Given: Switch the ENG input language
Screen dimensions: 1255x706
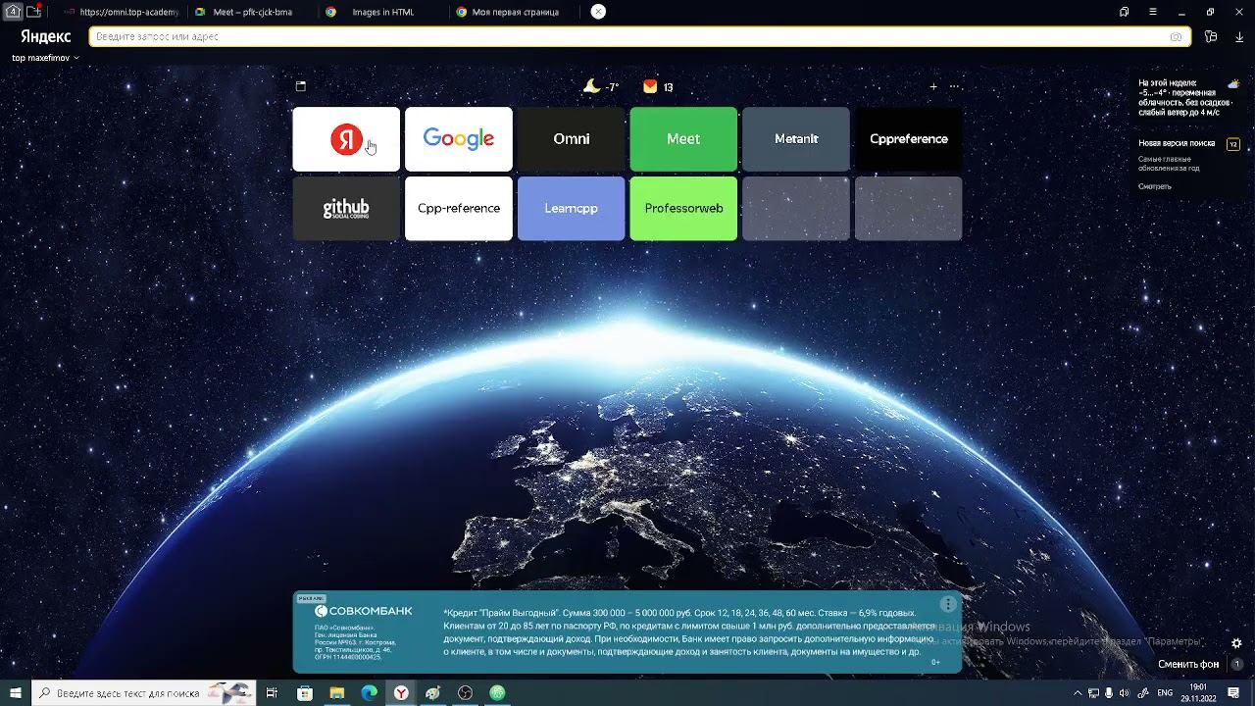Looking at the screenshot, I should click(x=1165, y=693).
